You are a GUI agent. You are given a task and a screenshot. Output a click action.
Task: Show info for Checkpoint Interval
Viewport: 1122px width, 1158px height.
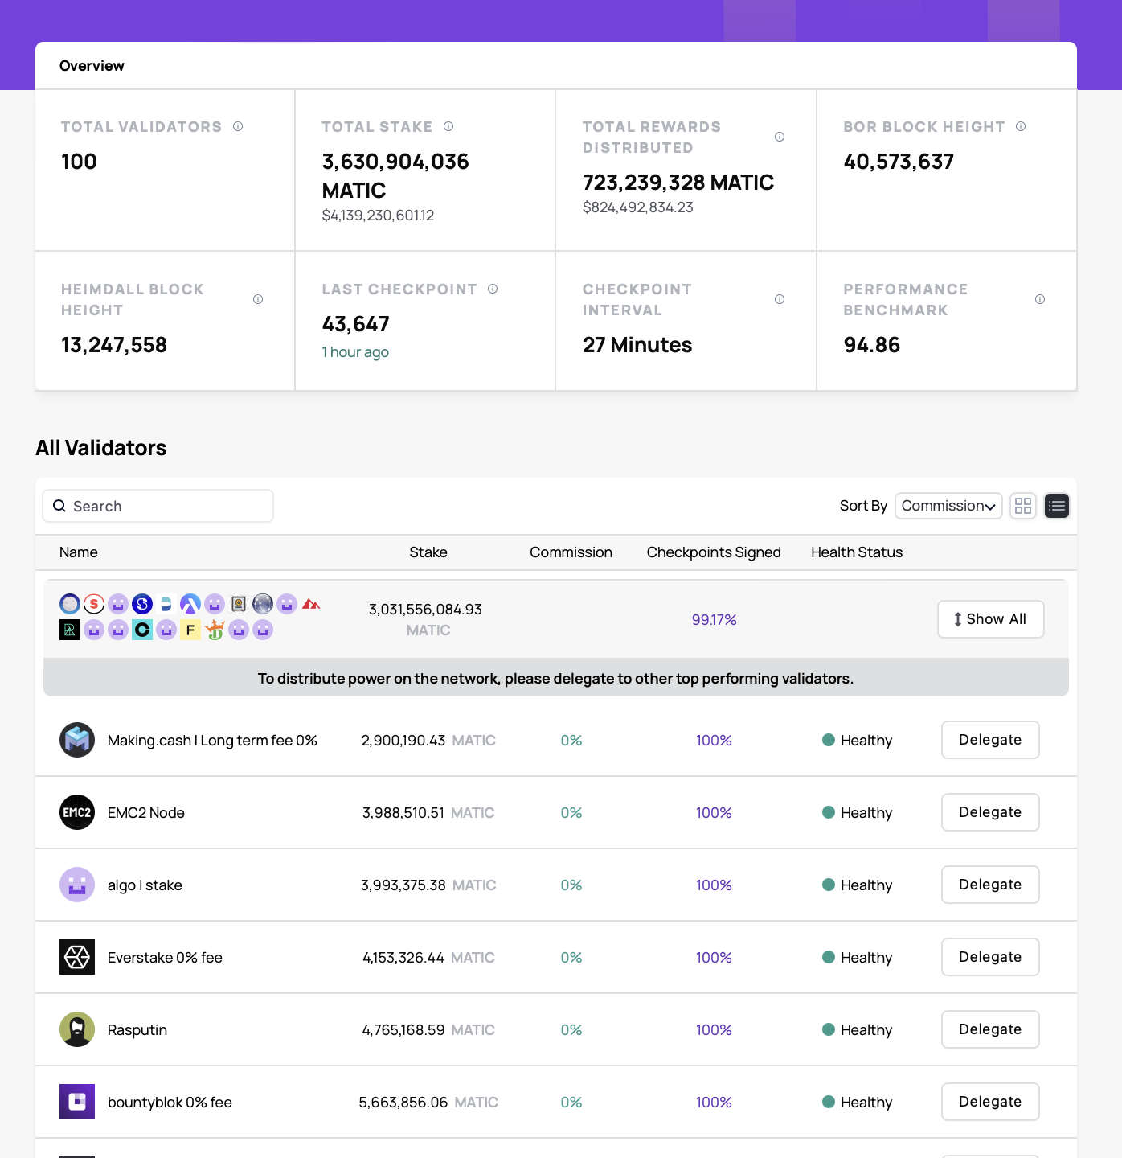pos(780,299)
